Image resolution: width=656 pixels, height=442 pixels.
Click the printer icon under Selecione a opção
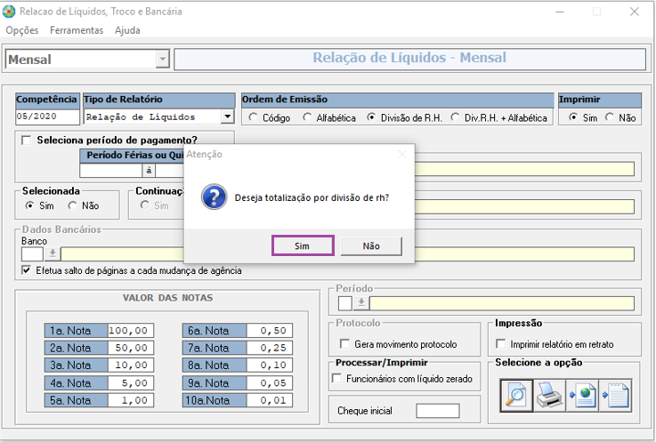pos(549,395)
